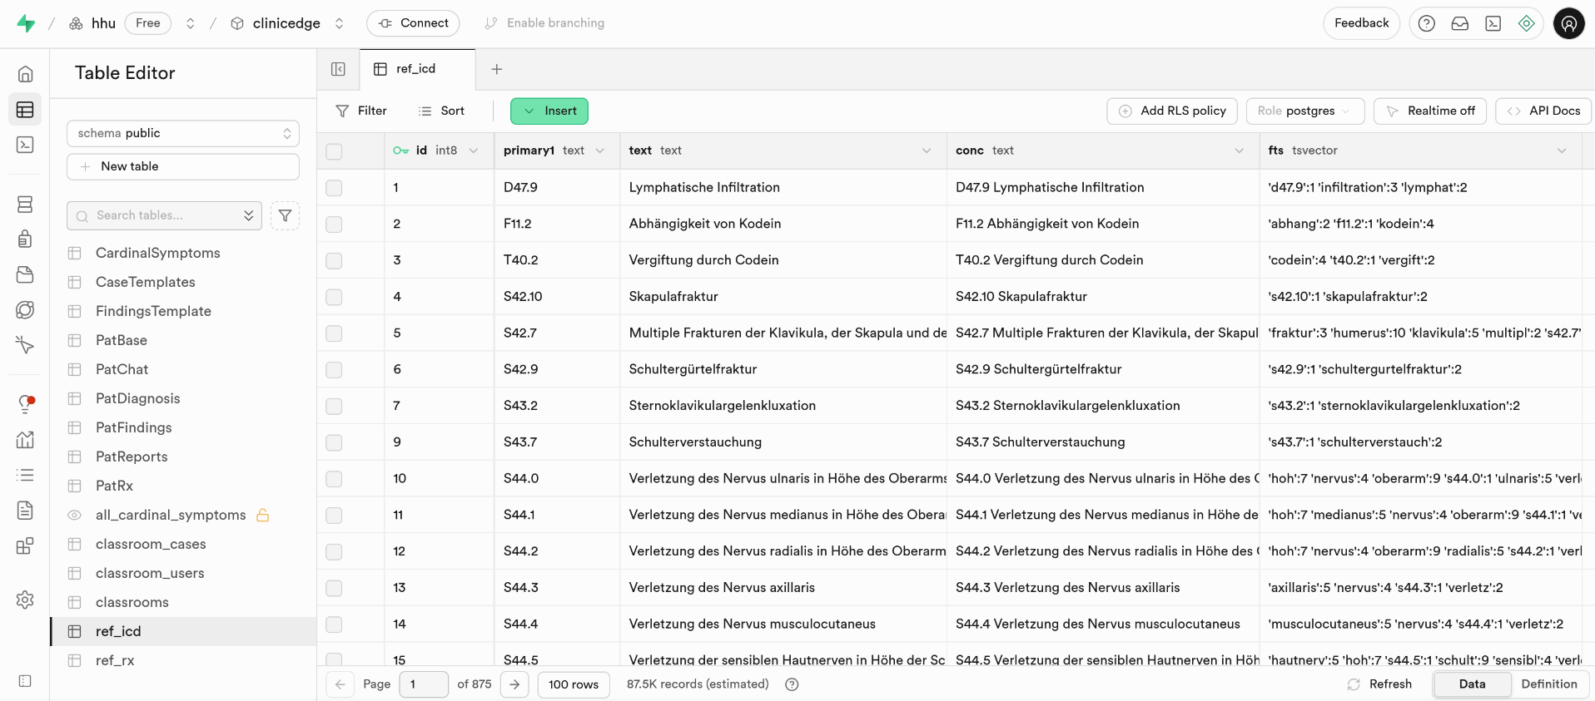Filter tables using funnel icon
This screenshot has height=701, width=1595.
point(285,215)
